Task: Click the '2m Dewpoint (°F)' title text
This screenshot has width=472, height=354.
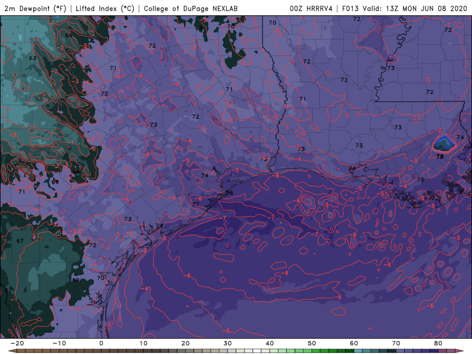Action: pyautogui.click(x=35, y=8)
